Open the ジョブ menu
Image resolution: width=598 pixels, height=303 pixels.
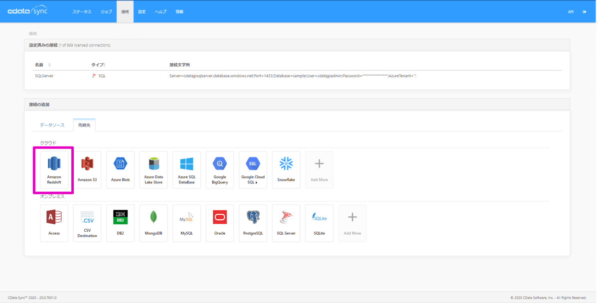[x=106, y=11]
